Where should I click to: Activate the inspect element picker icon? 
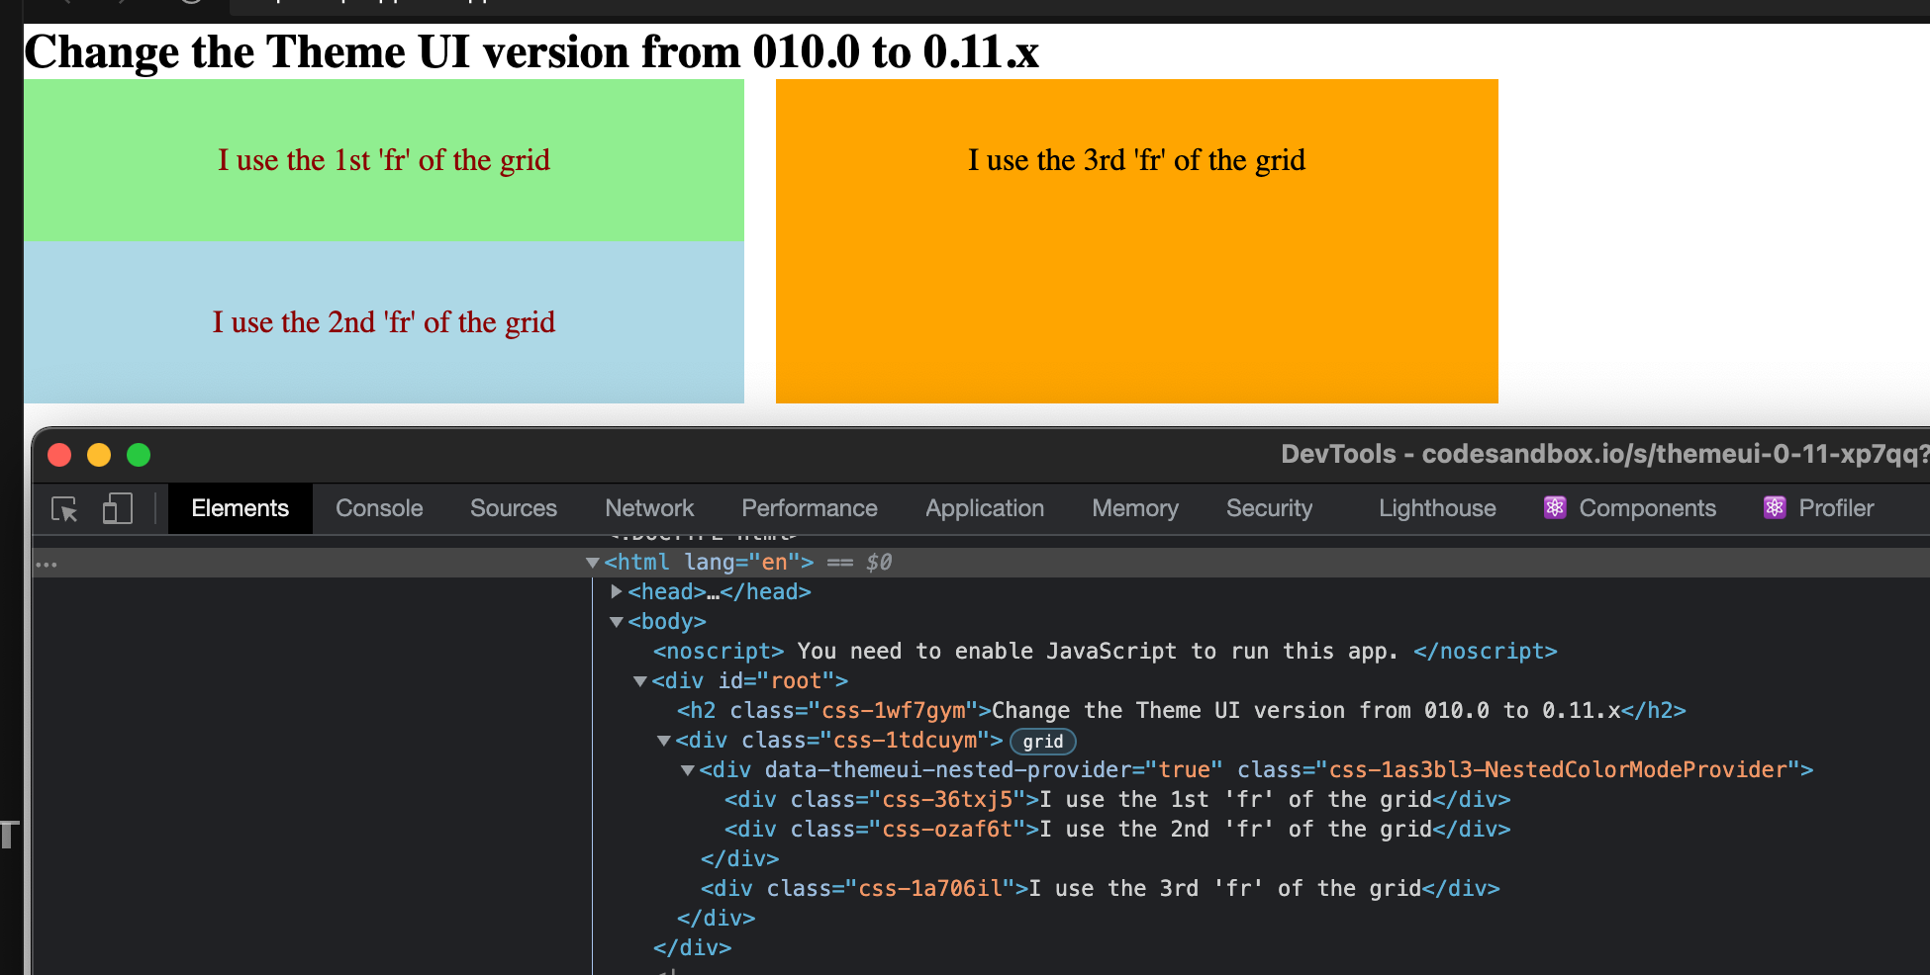coord(64,509)
